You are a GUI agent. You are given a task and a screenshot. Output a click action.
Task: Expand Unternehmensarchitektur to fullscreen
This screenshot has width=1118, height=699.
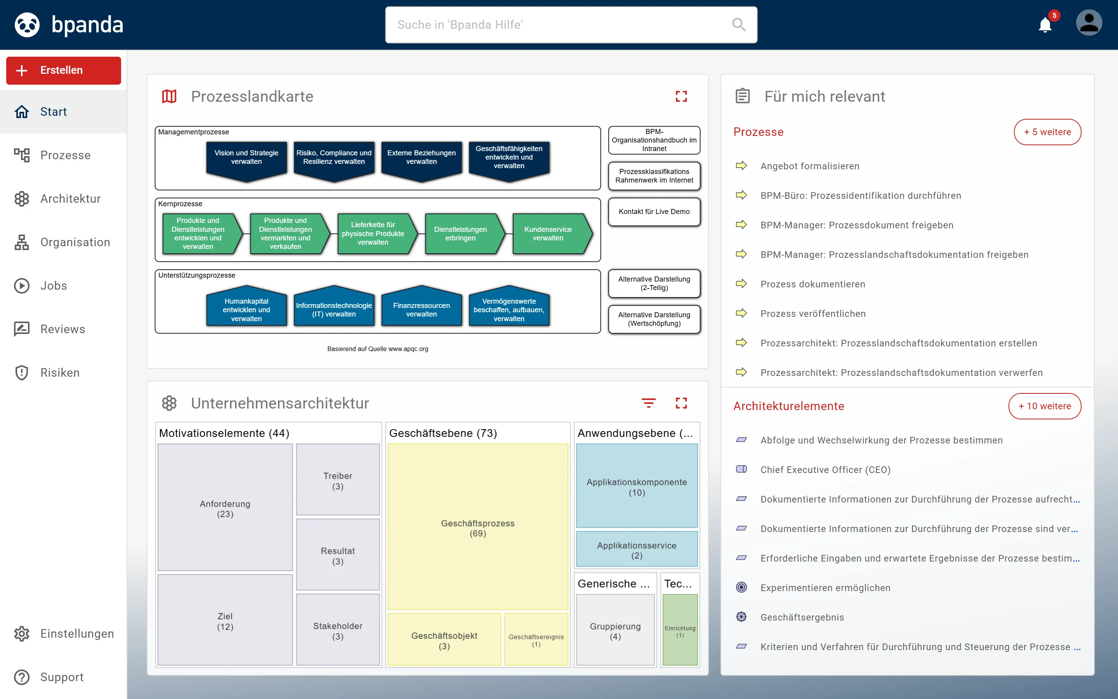coord(681,403)
